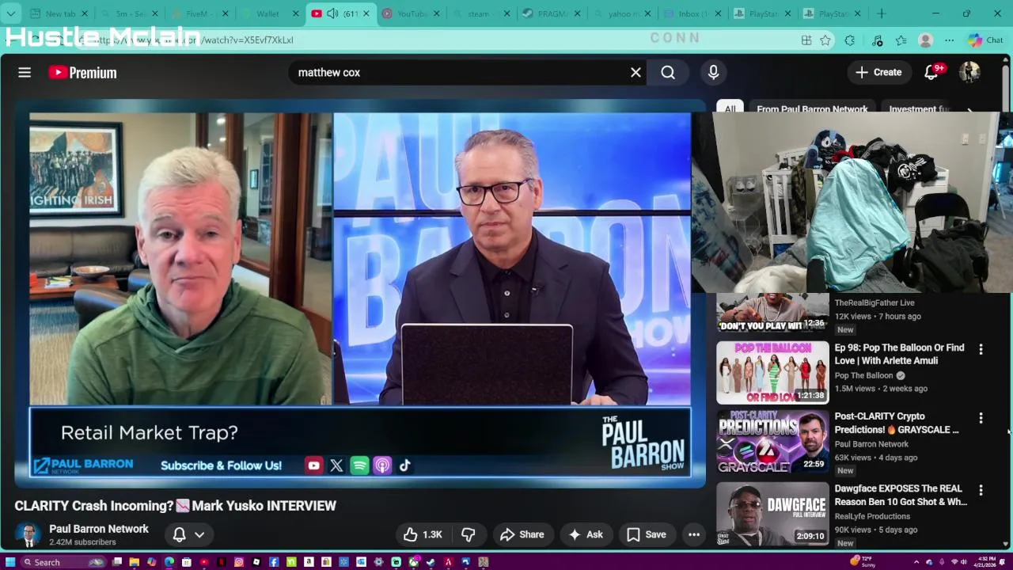Go to the YouTube Premium home logo
The height and width of the screenshot is (570, 1013).
(x=82, y=73)
